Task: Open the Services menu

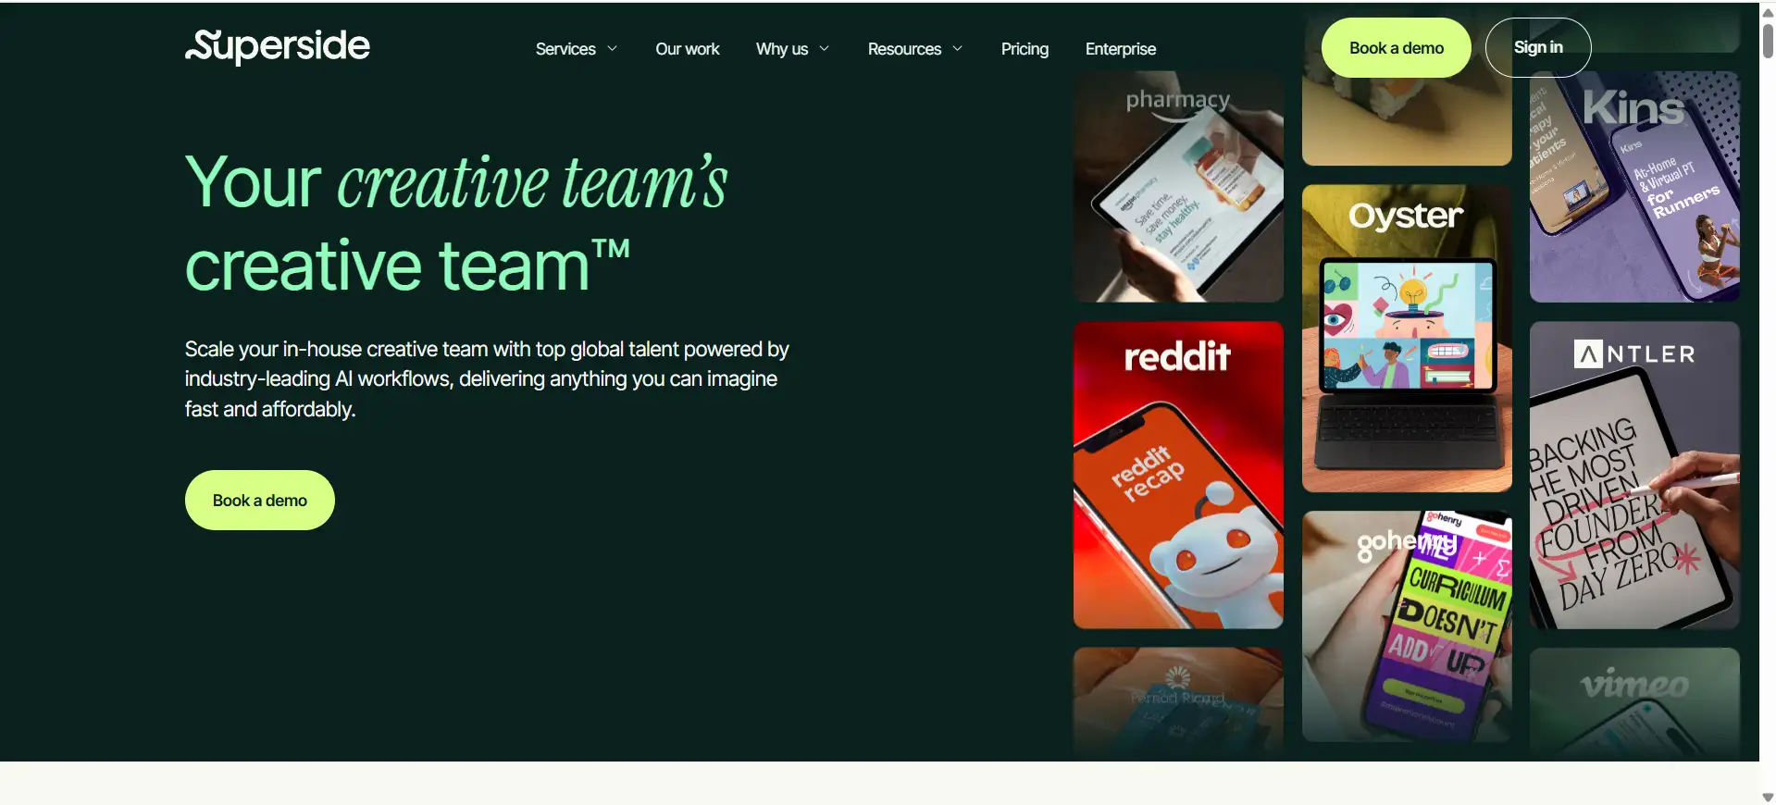Action: pos(565,49)
